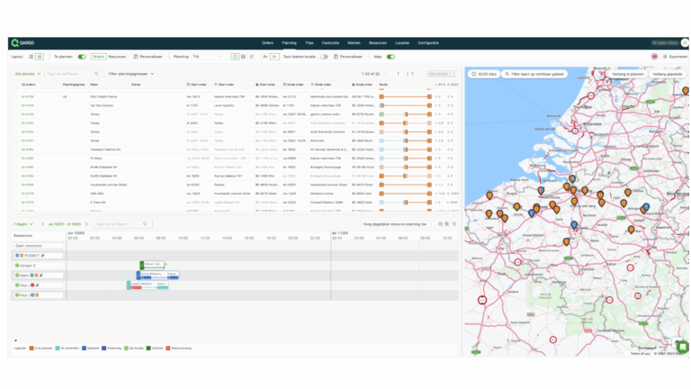The image size is (691, 389).
Task: Choose the middle planning view icon after Trip
Action: [x=243, y=57]
